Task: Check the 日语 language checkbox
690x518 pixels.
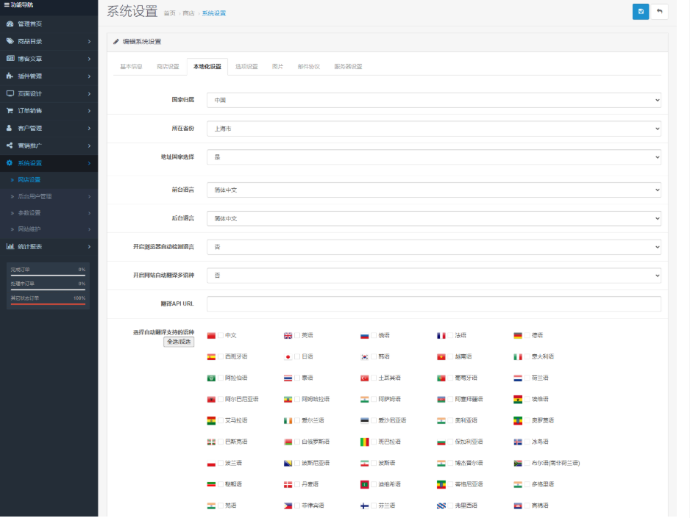Action: tap(297, 356)
